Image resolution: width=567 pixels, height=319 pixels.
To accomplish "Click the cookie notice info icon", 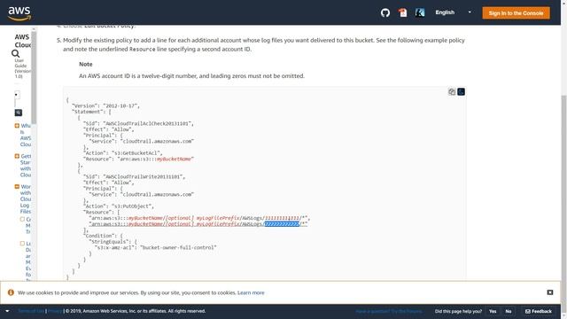I will click(11, 292).
